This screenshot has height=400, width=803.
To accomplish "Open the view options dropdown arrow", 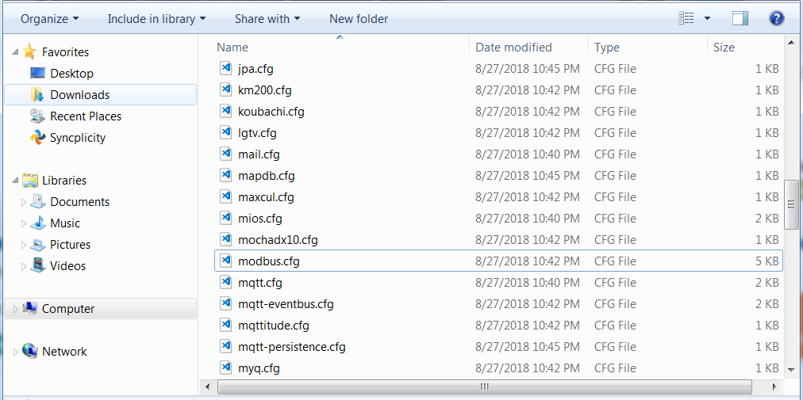I will click(707, 18).
